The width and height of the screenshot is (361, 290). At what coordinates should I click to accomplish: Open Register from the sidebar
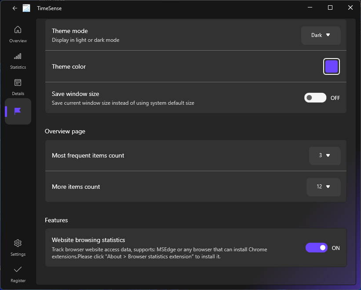click(x=18, y=274)
